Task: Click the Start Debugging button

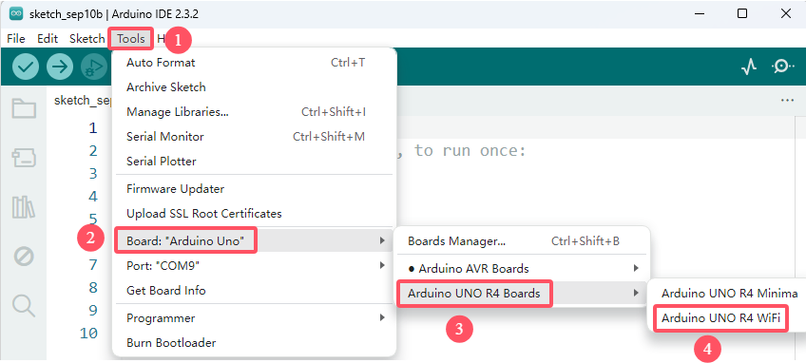Action: (x=94, y=67)
